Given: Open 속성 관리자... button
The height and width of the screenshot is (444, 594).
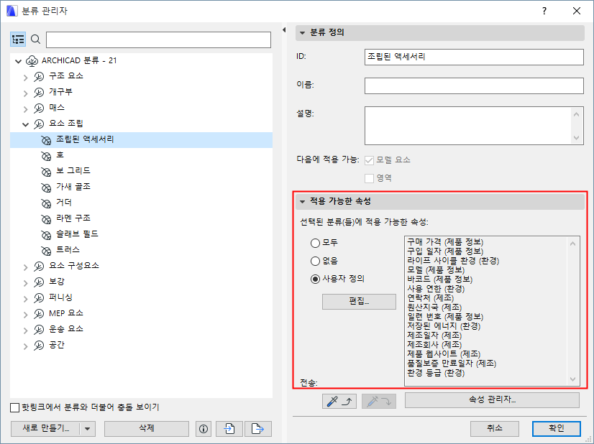Looking at the screenshot, I should coord(492,400).
